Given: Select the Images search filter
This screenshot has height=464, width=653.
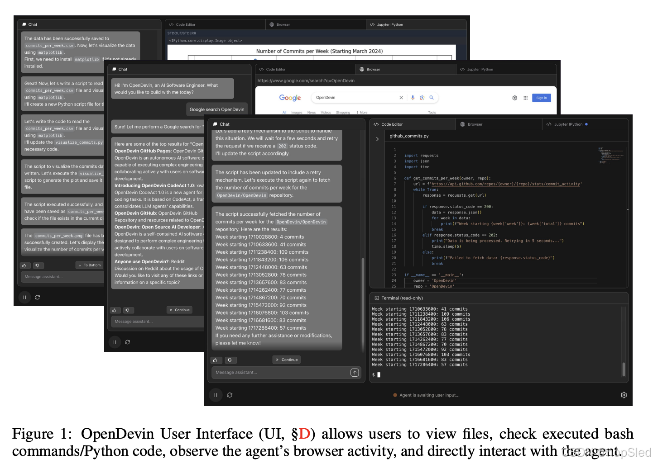Looking at the screenshot, I should coord(297,112).
